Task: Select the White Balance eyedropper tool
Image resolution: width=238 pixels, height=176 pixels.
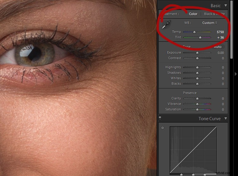Action: coord(166,24)
